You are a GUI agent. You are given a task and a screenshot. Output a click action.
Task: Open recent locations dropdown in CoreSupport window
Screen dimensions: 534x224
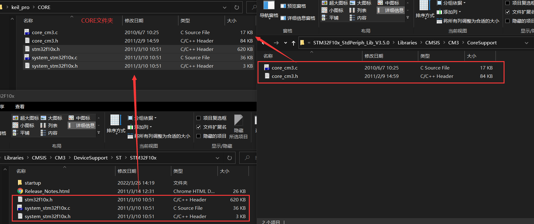click(285, 43)
